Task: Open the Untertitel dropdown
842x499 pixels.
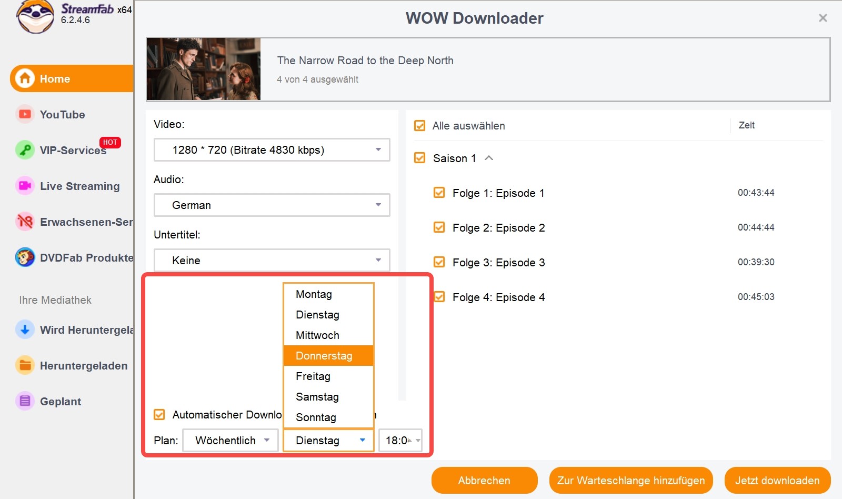Action: 272,260
